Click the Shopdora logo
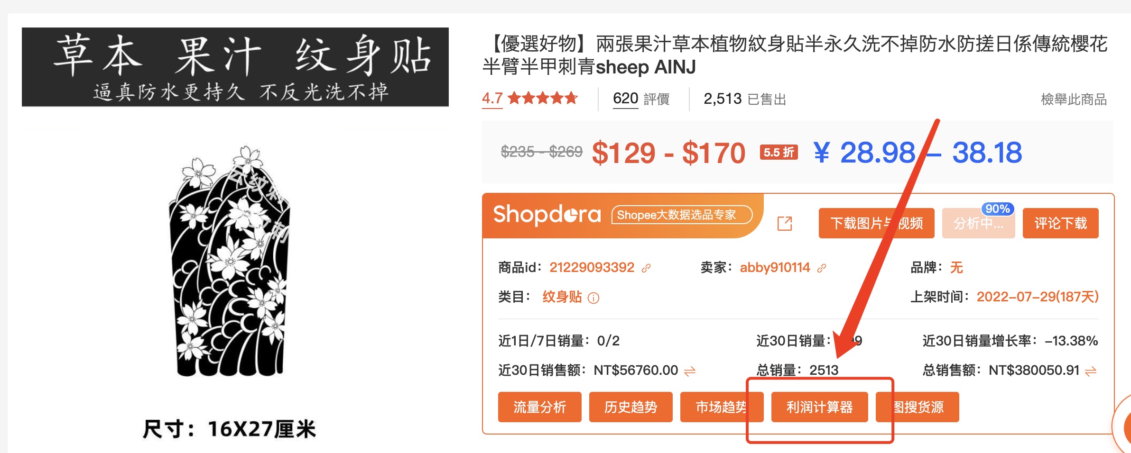This screenshot has width=1131, height=453. click(547, 215)
